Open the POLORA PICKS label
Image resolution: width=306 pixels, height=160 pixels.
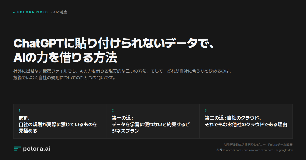(x=32, y=12)
